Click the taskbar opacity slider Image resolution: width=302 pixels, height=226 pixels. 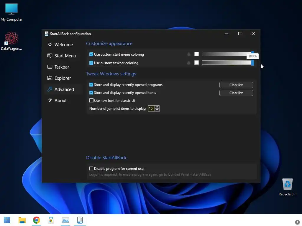[x=228, y=63]
